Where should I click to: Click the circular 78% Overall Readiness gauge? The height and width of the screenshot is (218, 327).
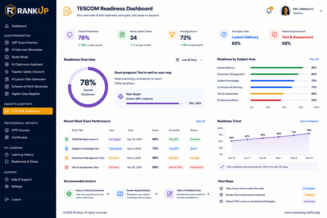[x=88, y=87]
